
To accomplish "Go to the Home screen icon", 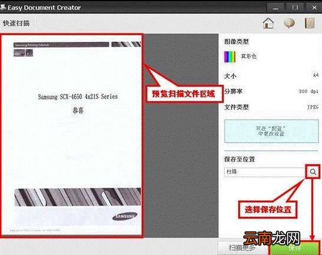I will tap(268, 23).
